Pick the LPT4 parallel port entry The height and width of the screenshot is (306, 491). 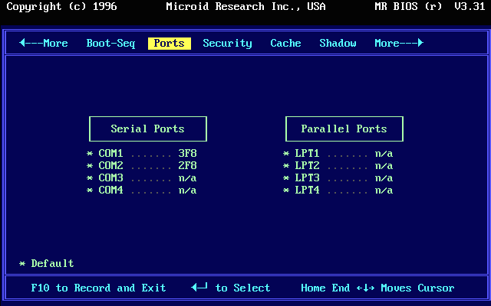[338, 190]
